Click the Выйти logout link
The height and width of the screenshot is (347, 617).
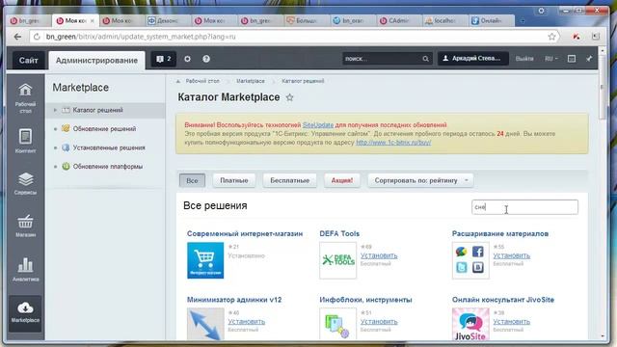[x=524, y=59]
